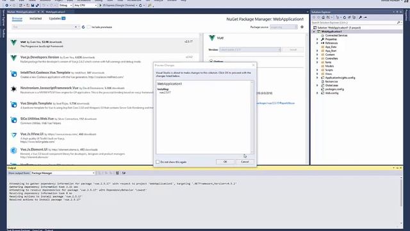Screen dimensions: 410x231
Task: Cancel the Preview Changes dialog
Action: pyautogui.click(x=245, y=162)
